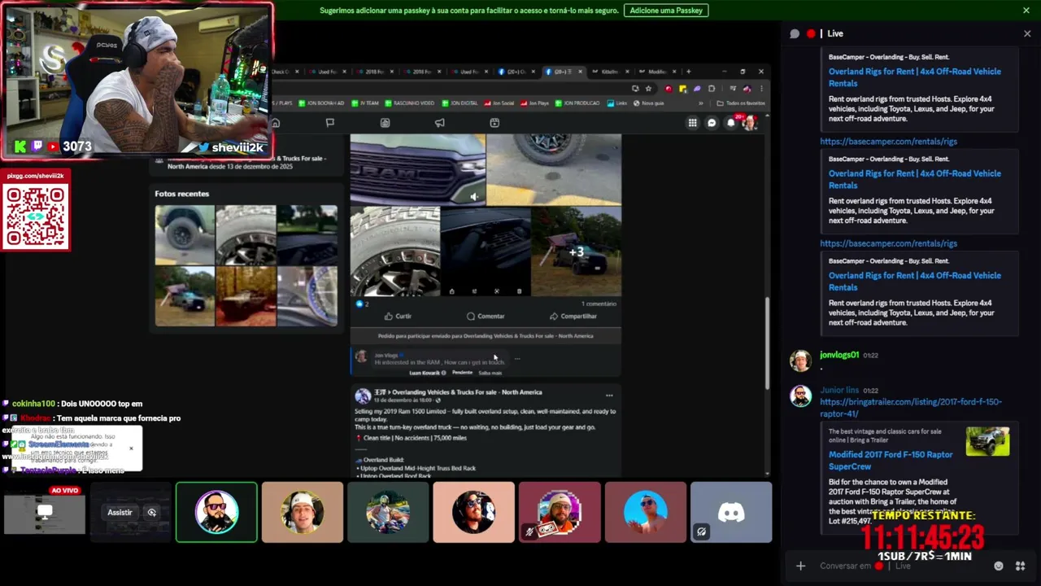Click username 'Junior lins' in chat
The image size is (1041, 586).
tap(839, 391)
